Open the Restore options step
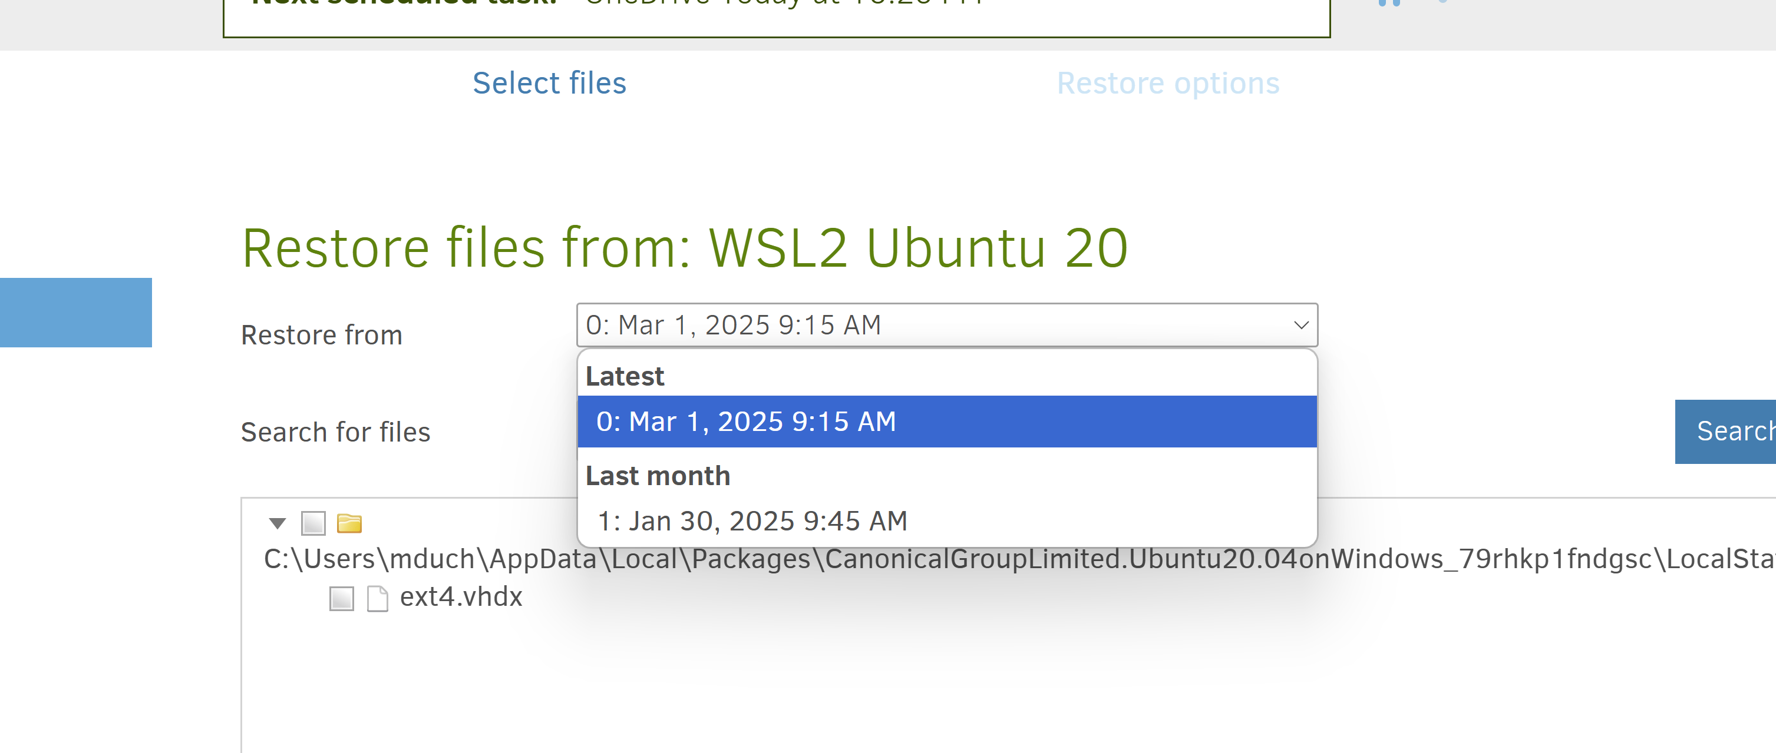This screenshot has width=1776, height=753. coord(1168,84)
